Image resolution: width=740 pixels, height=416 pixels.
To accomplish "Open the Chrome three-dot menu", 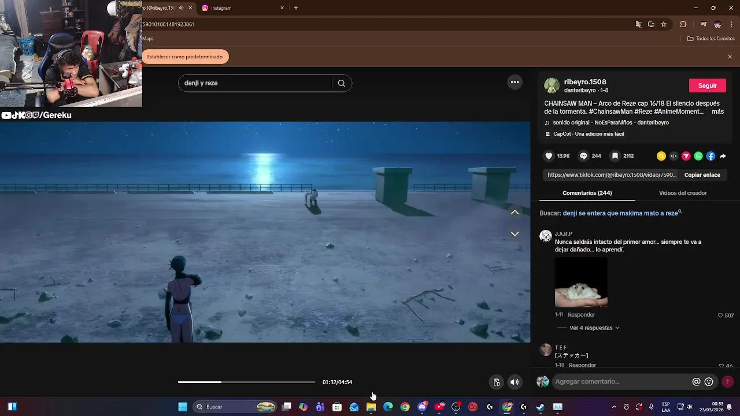I will coord(731,24).
